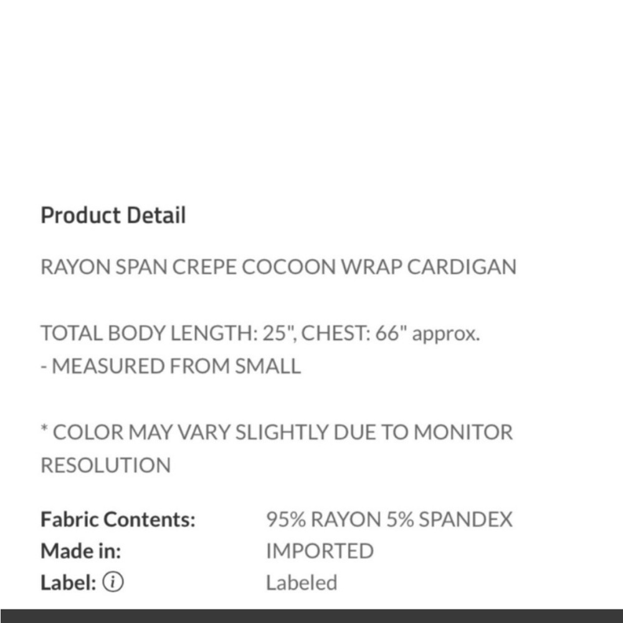
Task: Click the word RESOLUTION in the disclaimer
Action: pyautogui.click(x=106, y=465)
